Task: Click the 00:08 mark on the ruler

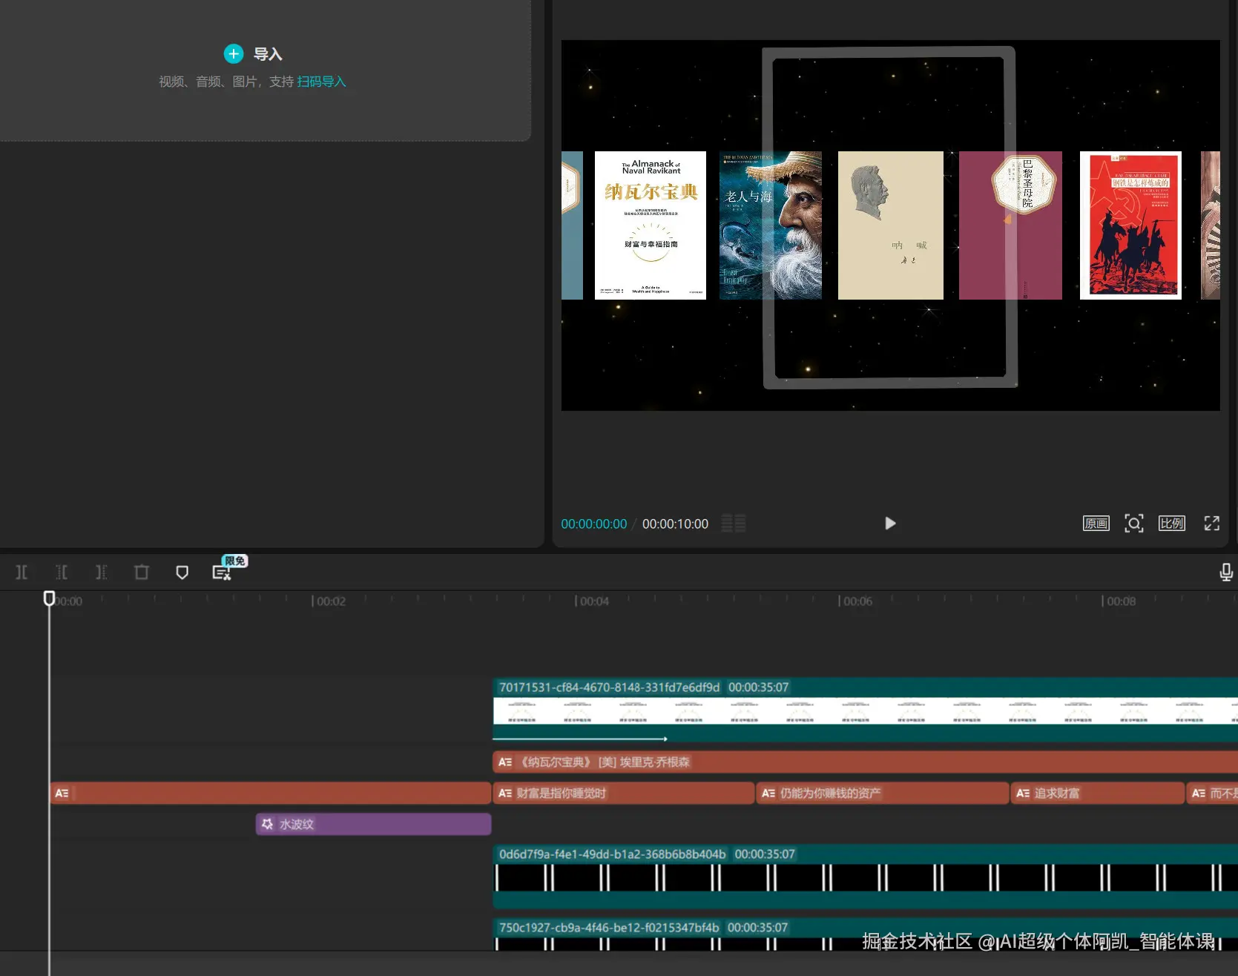Action: click(x=1121, y=601)
